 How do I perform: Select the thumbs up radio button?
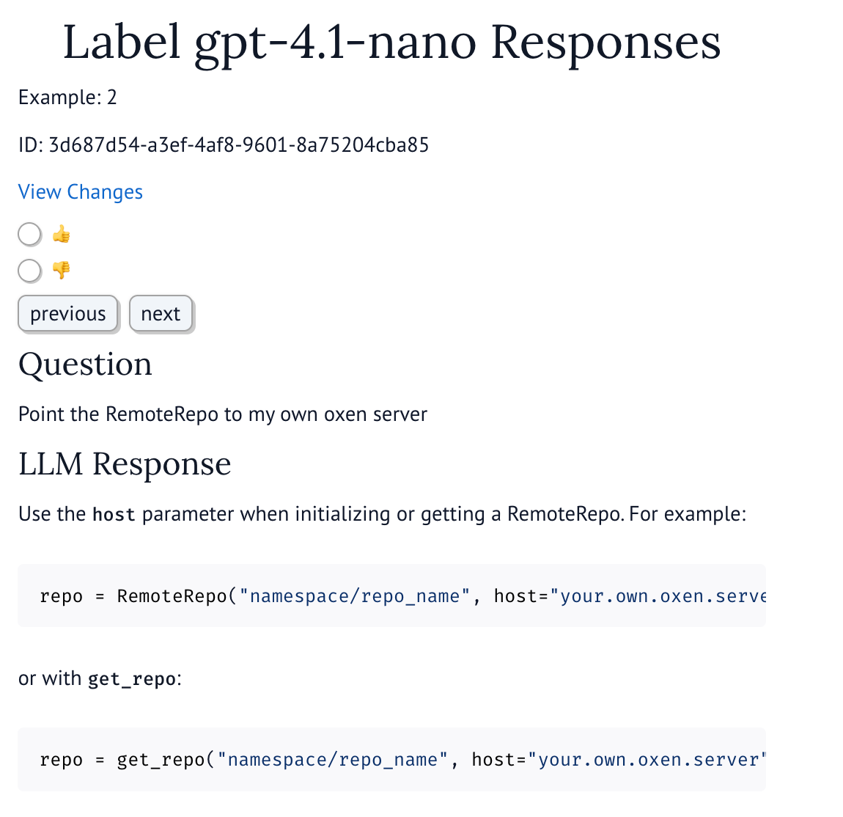pyautogui.click(x=29, y=235)
